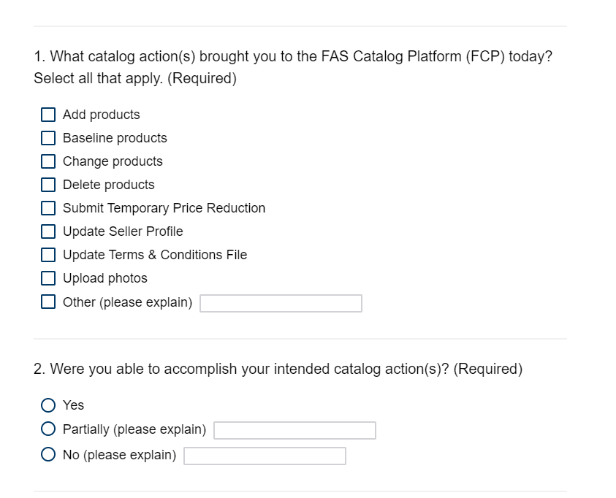Click the Delete products label text
Screen dimensions: 616x498
[108, 185]
